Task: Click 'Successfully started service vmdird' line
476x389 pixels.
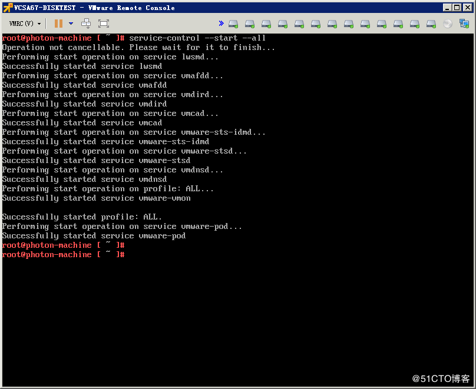Action: 84,104
